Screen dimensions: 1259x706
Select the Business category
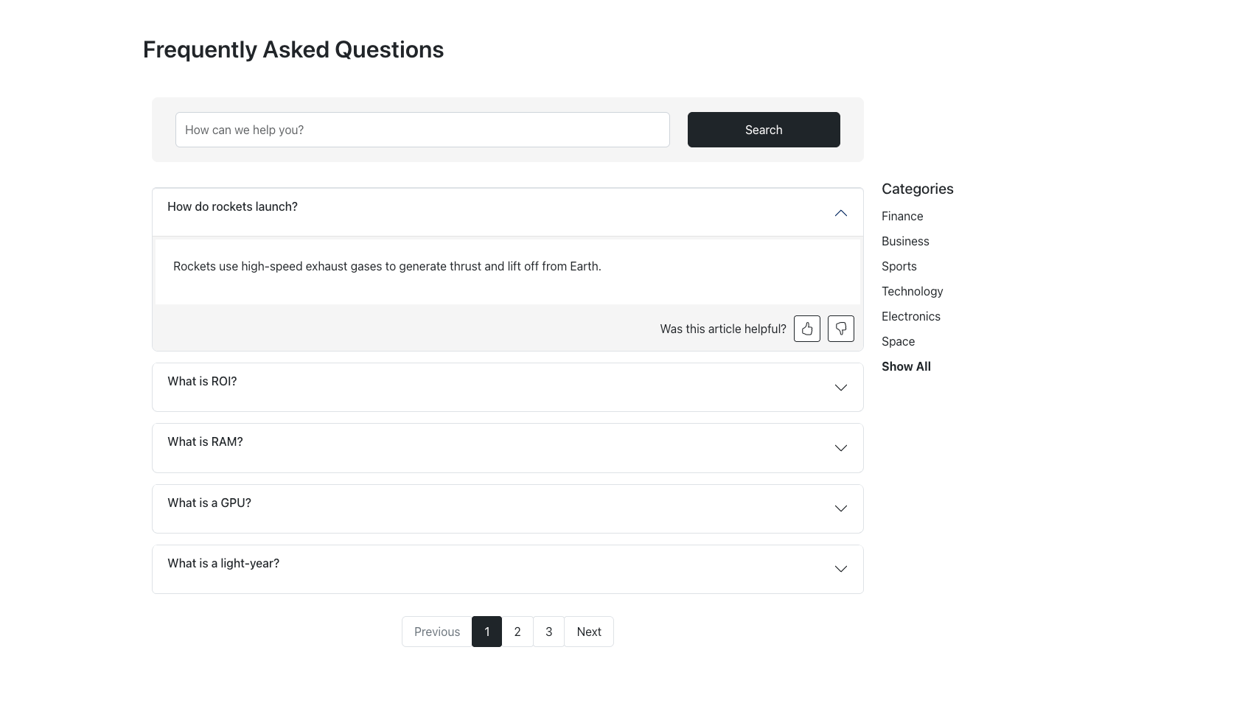[904, 241]
